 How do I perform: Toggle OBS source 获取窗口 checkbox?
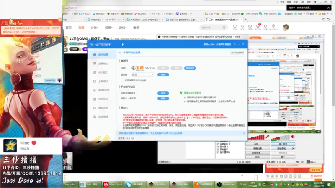tap(218, 150)
